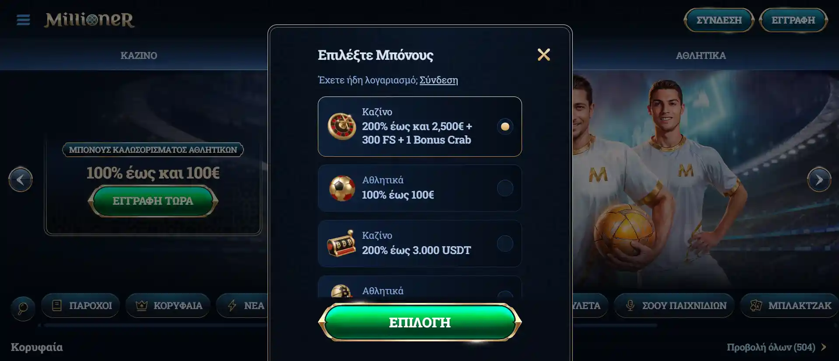Image resolution: width=839 pixels, height=361 pixels.
Task: Open the ΑΘΛΗΤΙΚΑ tab
Action: pos(701,55)
